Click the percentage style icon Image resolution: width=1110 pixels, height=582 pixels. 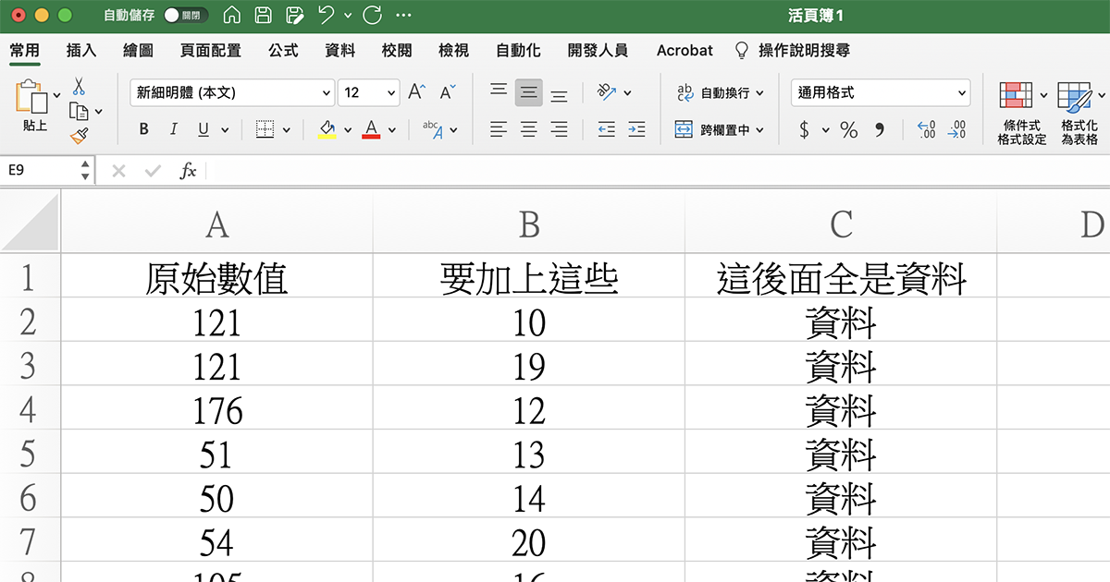848,129
